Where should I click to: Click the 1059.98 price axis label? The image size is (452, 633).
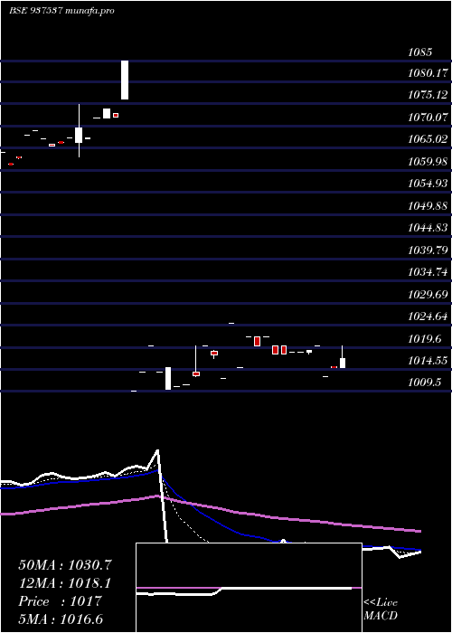(x=428, y=162)
